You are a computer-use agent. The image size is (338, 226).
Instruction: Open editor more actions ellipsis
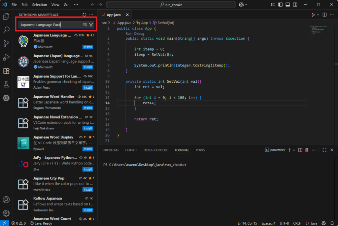click(332, 15)
